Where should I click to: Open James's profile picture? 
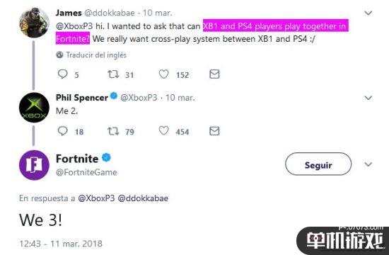pyautogui.click(x=34, y=23)
